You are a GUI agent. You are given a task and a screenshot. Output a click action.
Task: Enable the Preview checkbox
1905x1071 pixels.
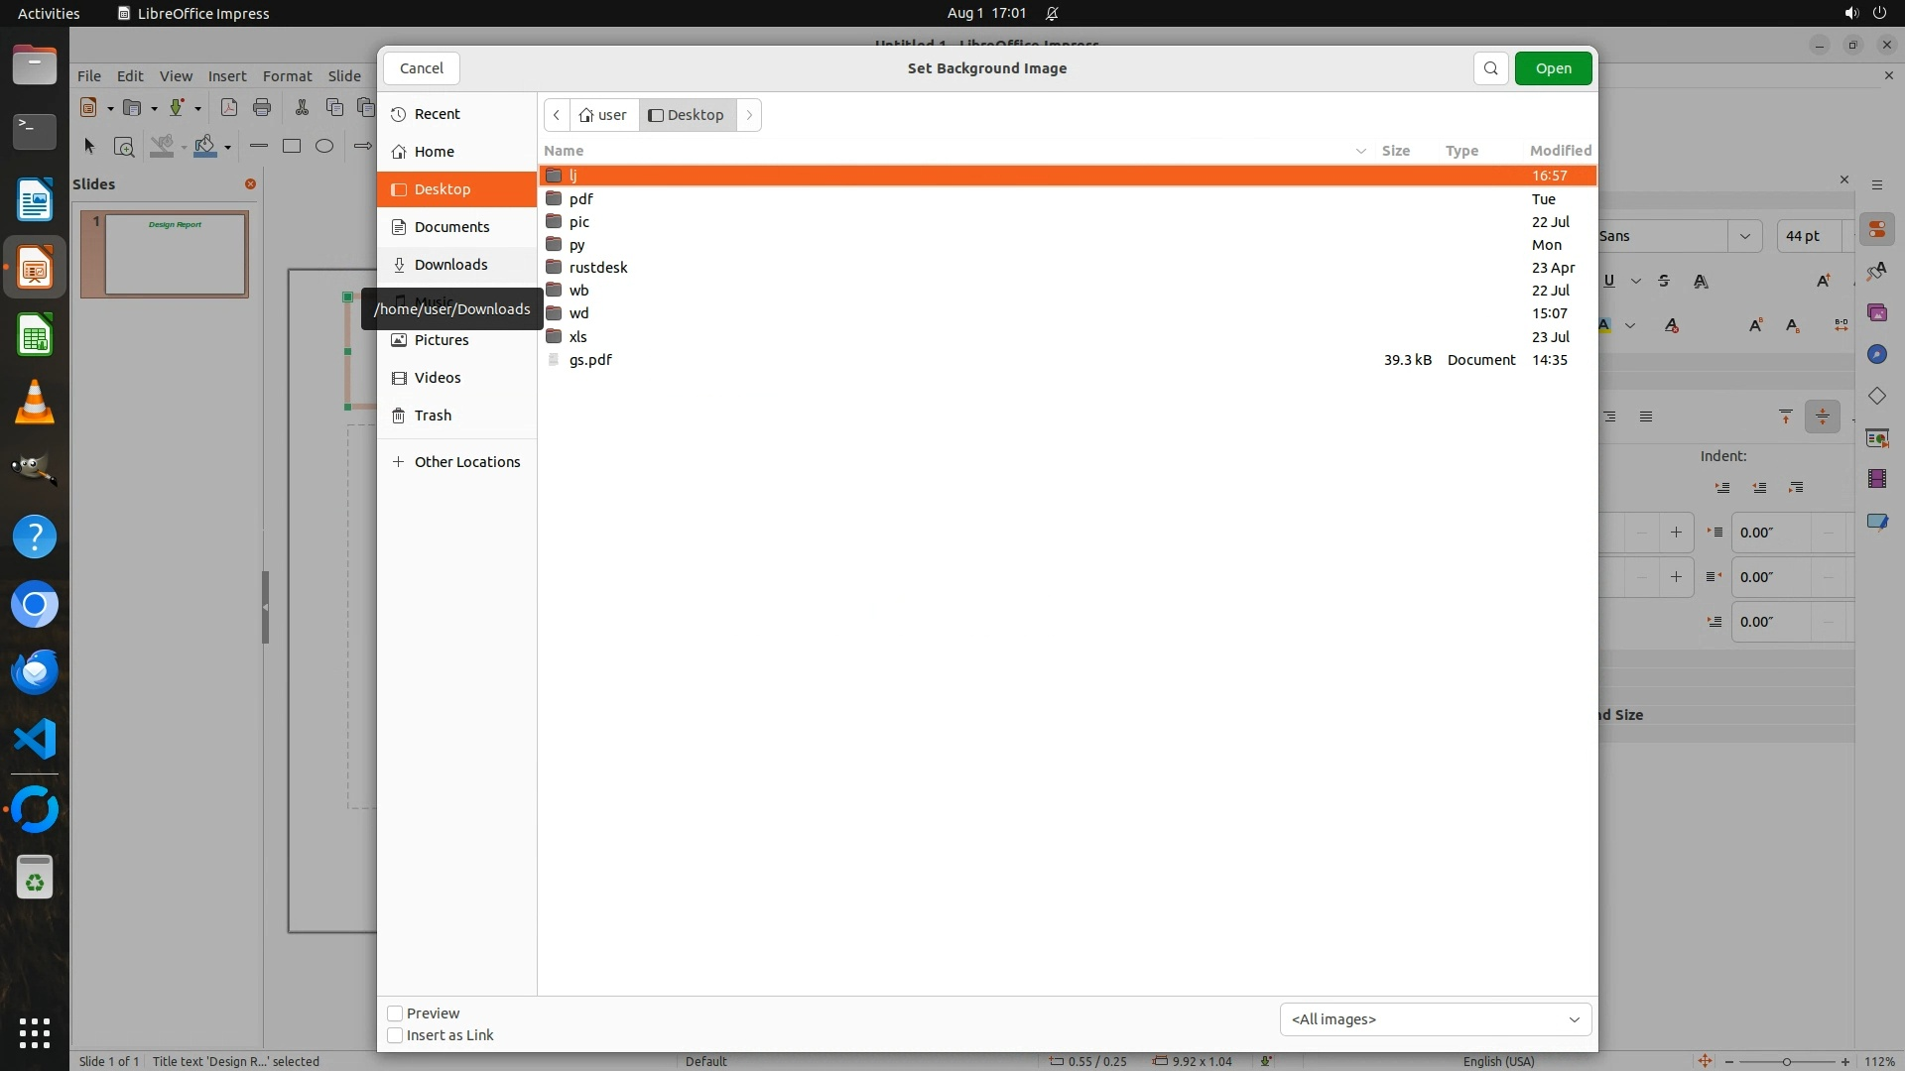395,1013
